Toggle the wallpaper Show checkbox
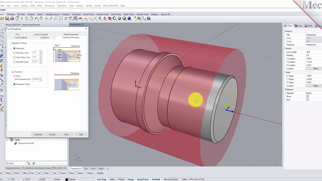The width and height of the screenshot is (322, 181). click(307, 96)
